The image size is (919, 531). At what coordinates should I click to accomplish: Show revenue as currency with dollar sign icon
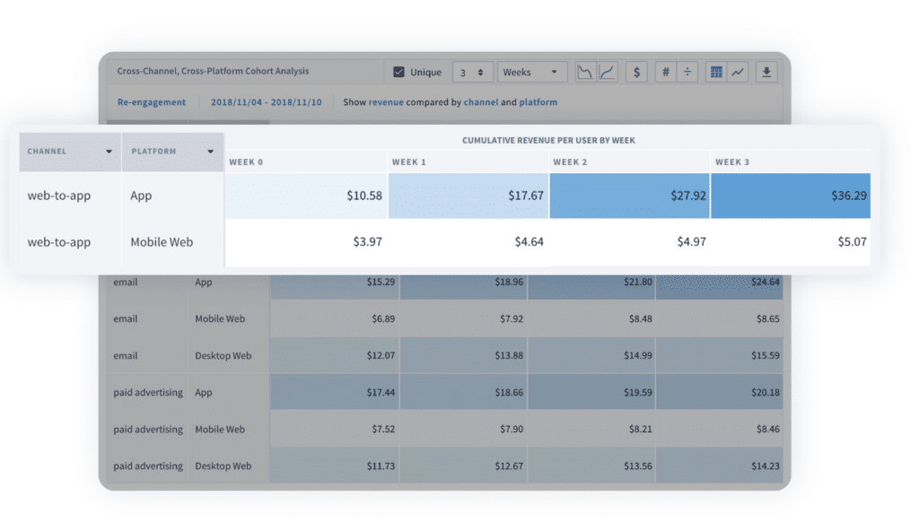[636, 71]
